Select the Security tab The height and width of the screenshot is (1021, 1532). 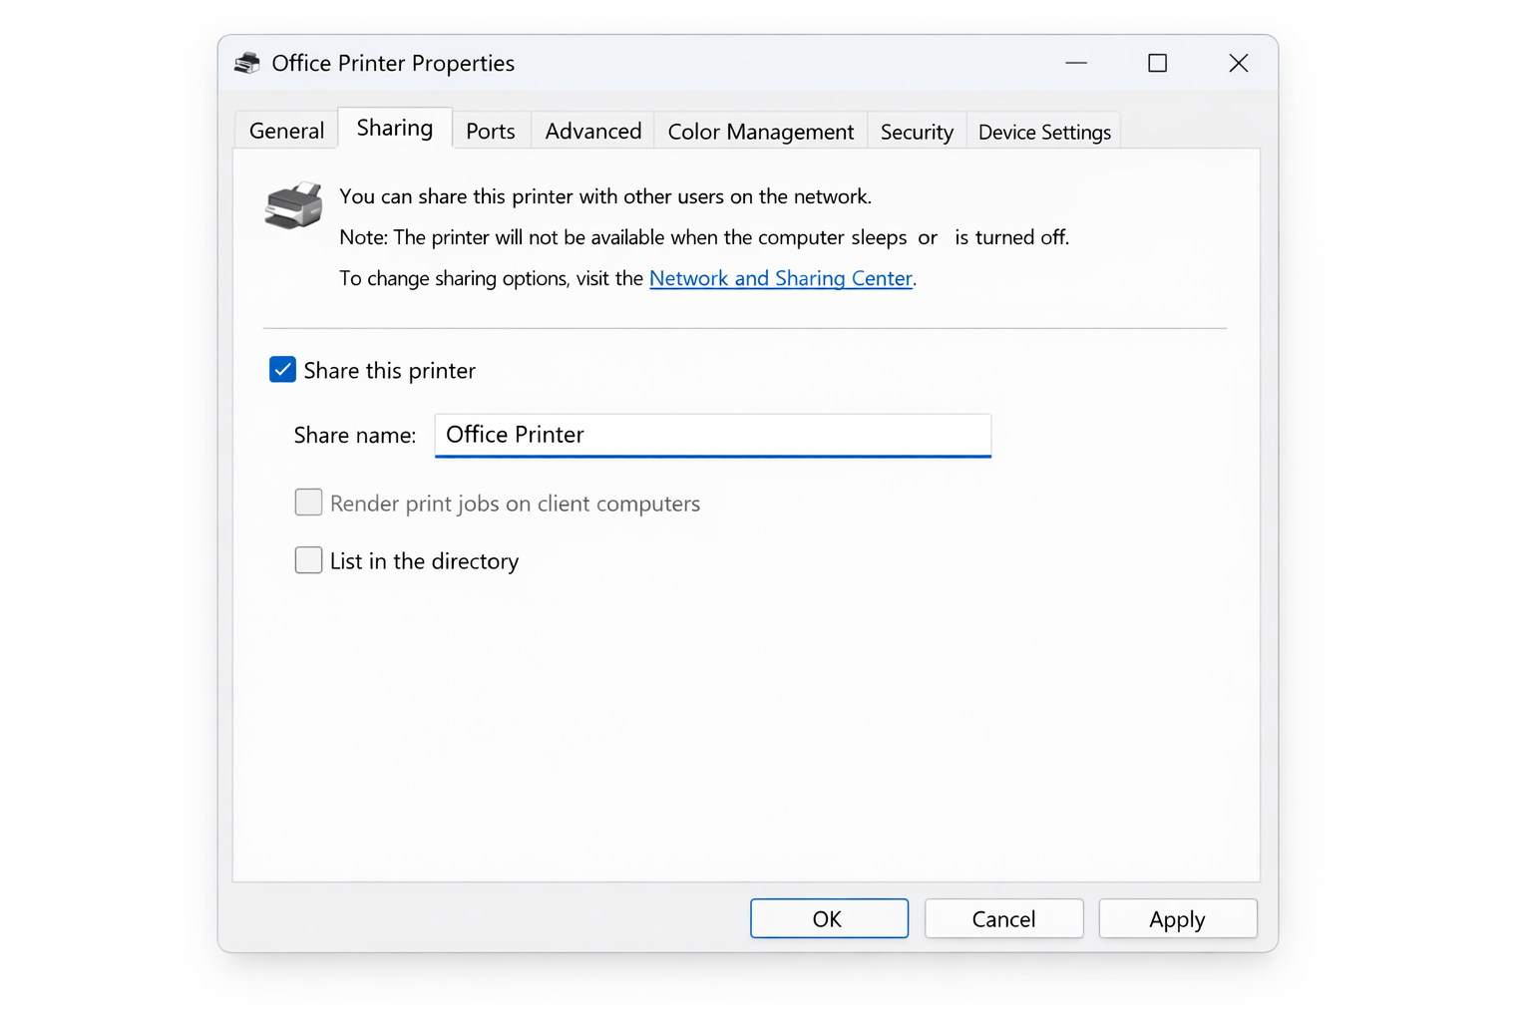916,130
